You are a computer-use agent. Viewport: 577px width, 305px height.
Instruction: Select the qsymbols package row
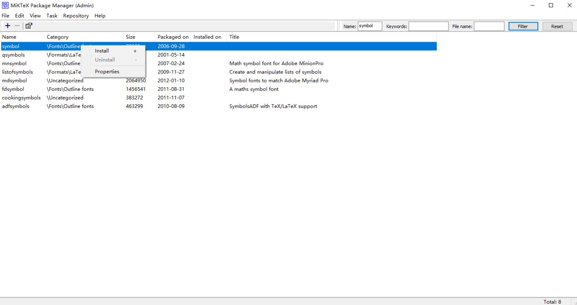click(x=218, y=55)
